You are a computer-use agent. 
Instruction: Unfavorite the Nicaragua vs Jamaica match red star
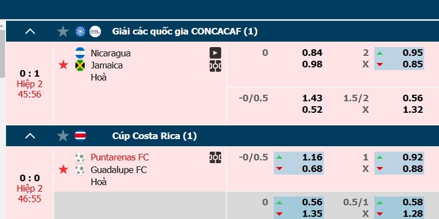click(63, 66)
